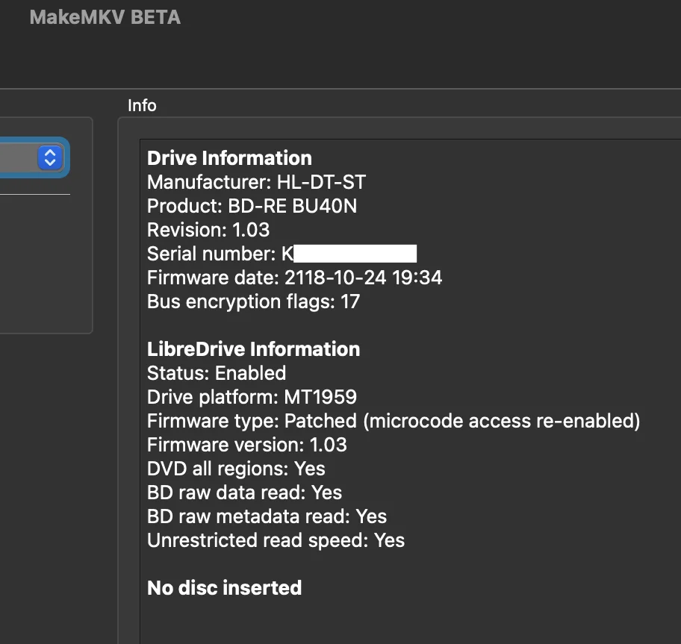Click 'Drive platform: MT1959' line
The width and height of the screenshot is (681, 644).
252,397
